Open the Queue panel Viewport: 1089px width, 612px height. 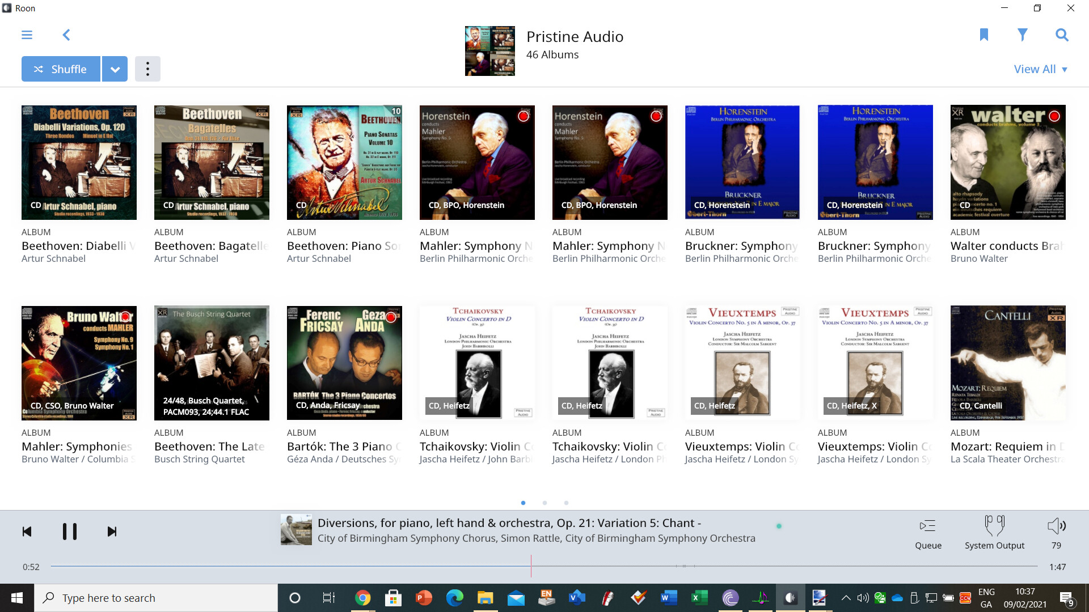pos(928,533)
